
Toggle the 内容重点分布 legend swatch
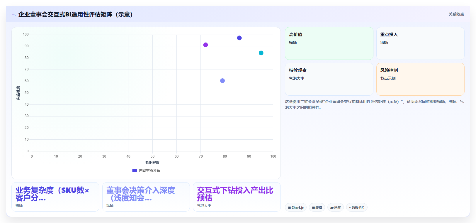[135, 170]
